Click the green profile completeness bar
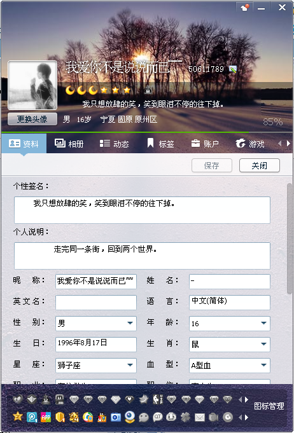Screen dimensions: 294x433 click(x=125, y=132)
